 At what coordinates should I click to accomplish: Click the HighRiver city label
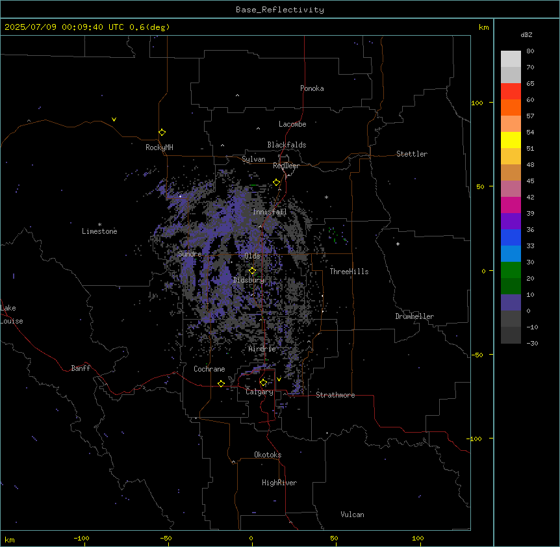click(279, 483)
